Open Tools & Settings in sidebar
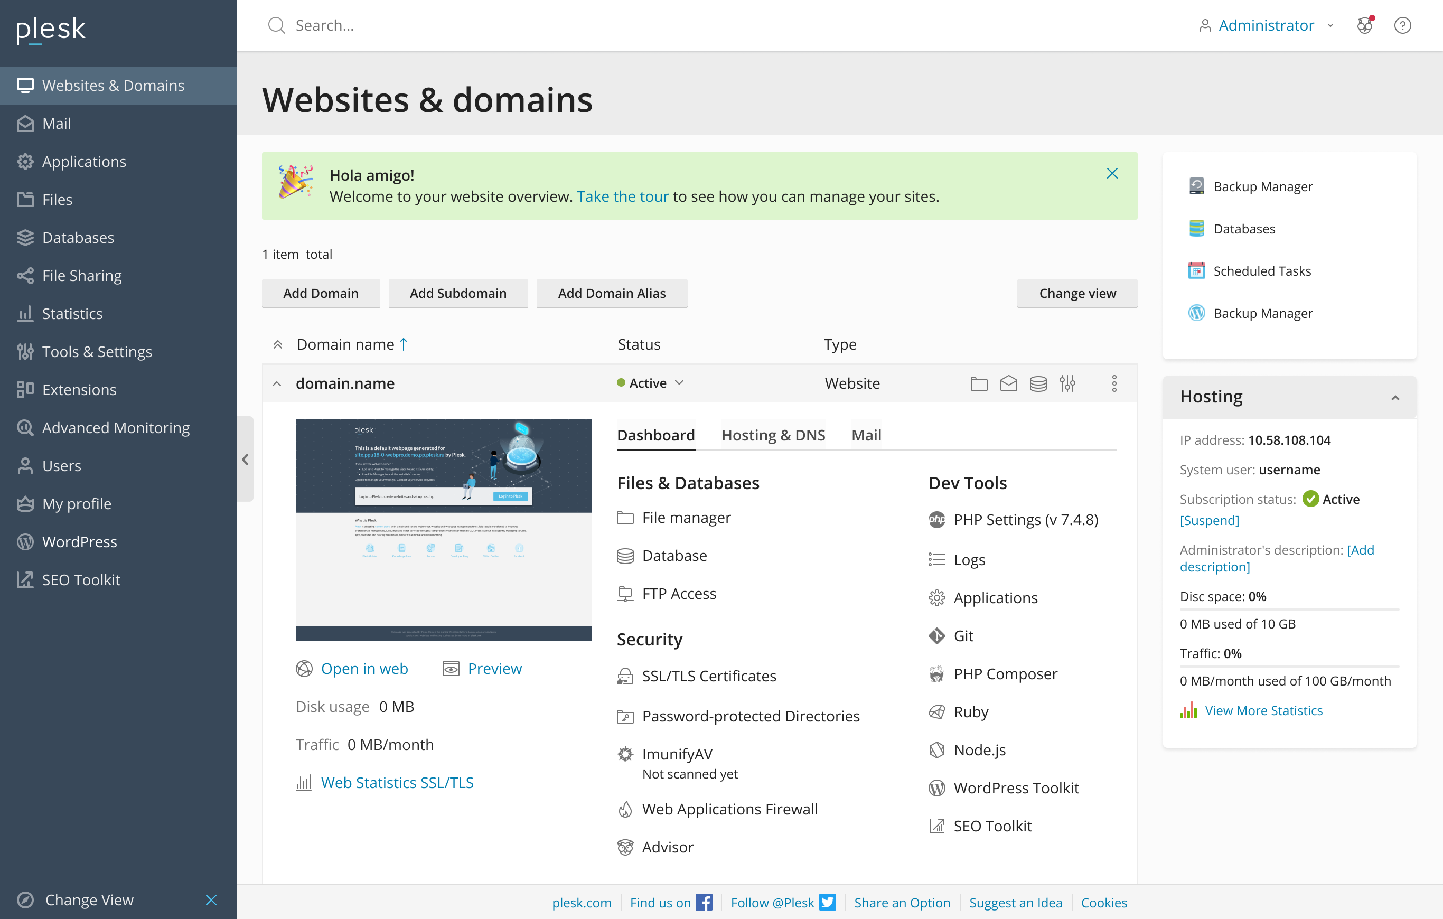 (118, 352)
